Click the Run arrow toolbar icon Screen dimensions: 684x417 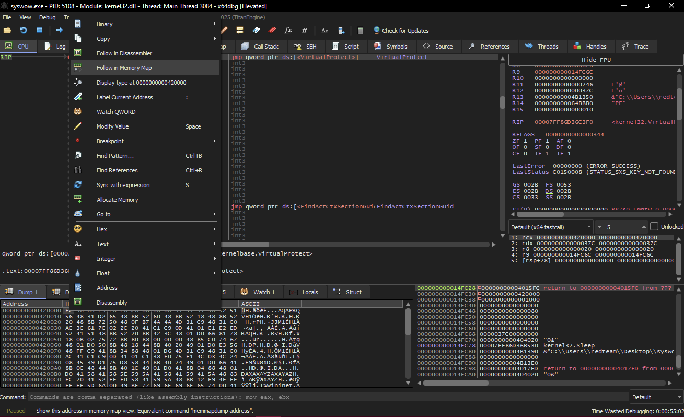59,30
